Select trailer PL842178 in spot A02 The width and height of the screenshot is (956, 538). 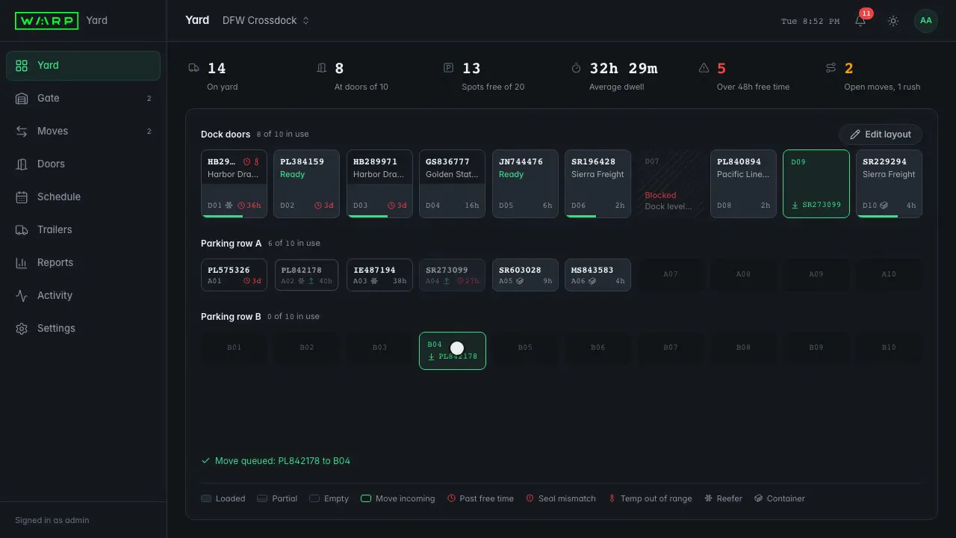point(306,275)
